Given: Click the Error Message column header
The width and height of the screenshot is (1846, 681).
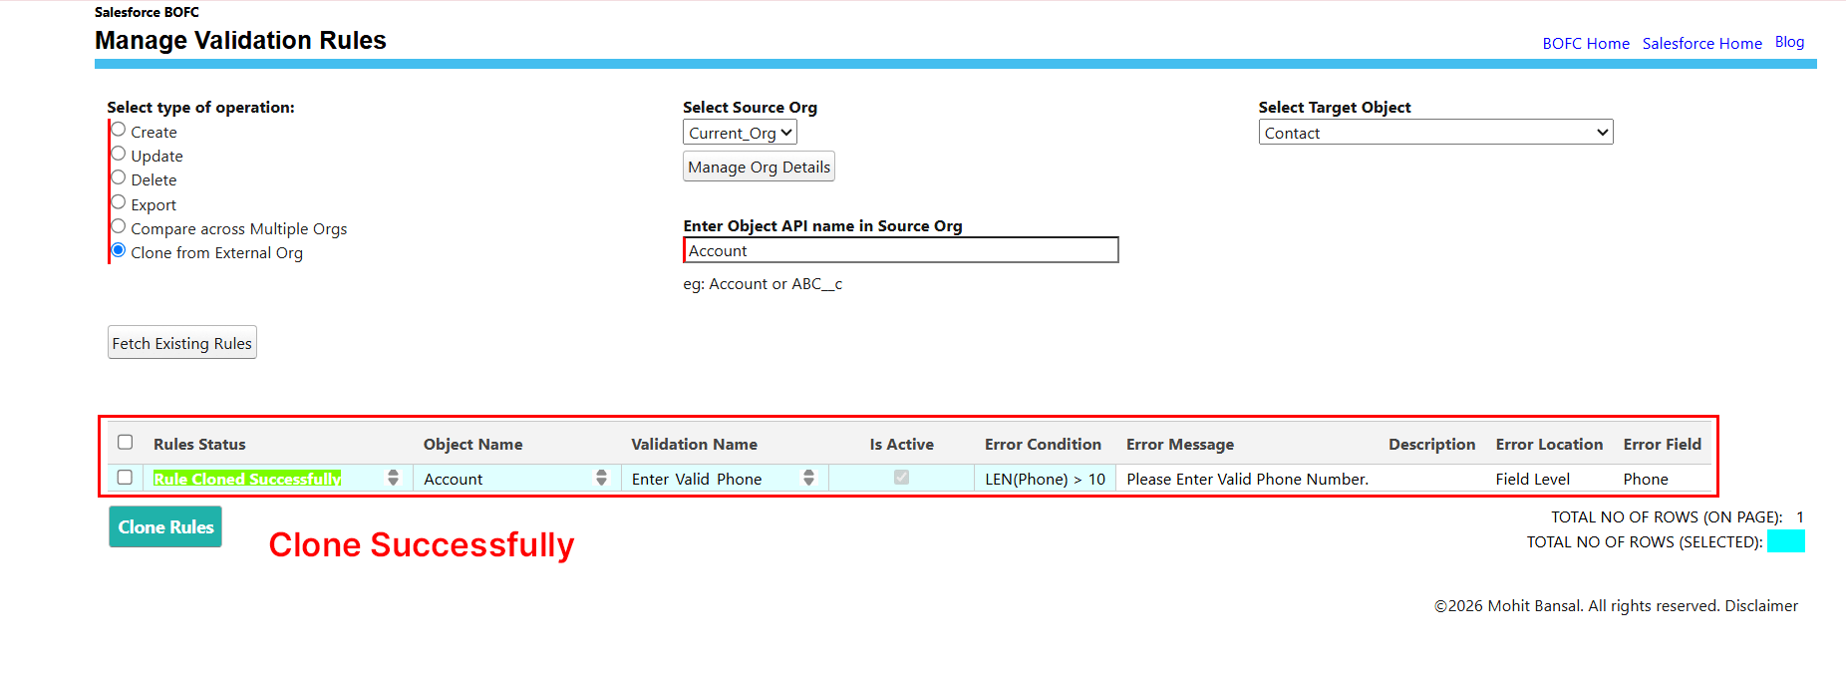Looking at the screenshot, I should point(1180,445).
